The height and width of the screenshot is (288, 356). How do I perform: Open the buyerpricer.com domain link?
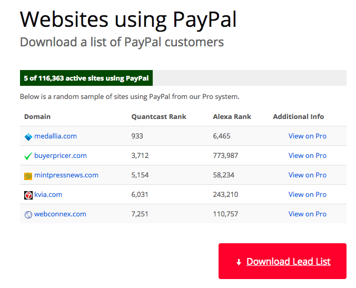click(x=61, y=155)
